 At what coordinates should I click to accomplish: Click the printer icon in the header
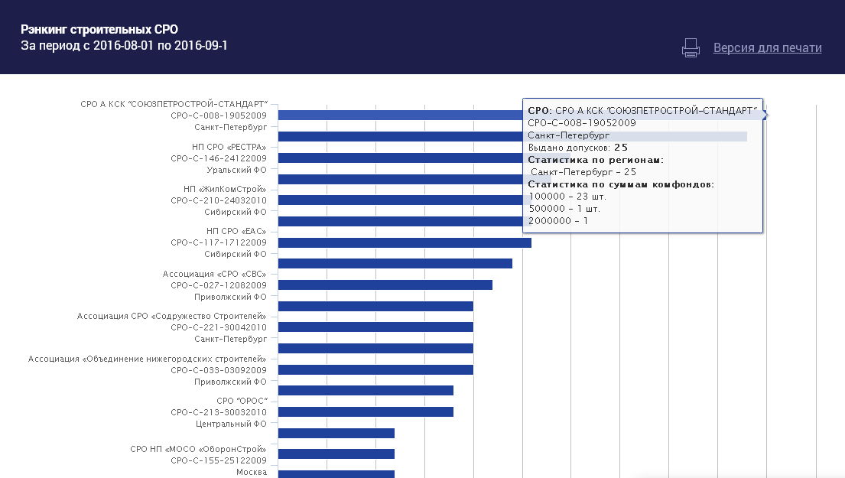click(x=691, y=47)
